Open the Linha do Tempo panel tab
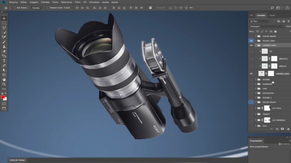291x163 pixels. coord(17,160)
